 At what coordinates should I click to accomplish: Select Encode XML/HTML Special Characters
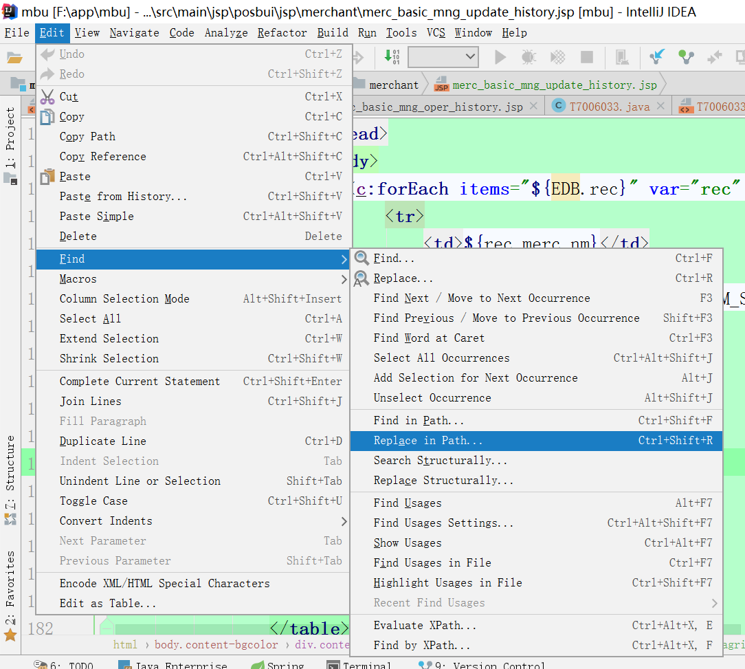[x=193, y=584]
